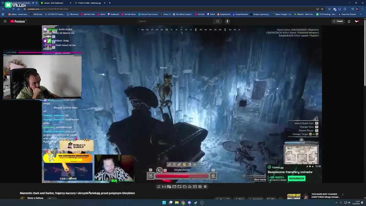Open the enhancer settings gear under video
The height and width of the screenshot is (206, 366).
[x=205, y=187]
